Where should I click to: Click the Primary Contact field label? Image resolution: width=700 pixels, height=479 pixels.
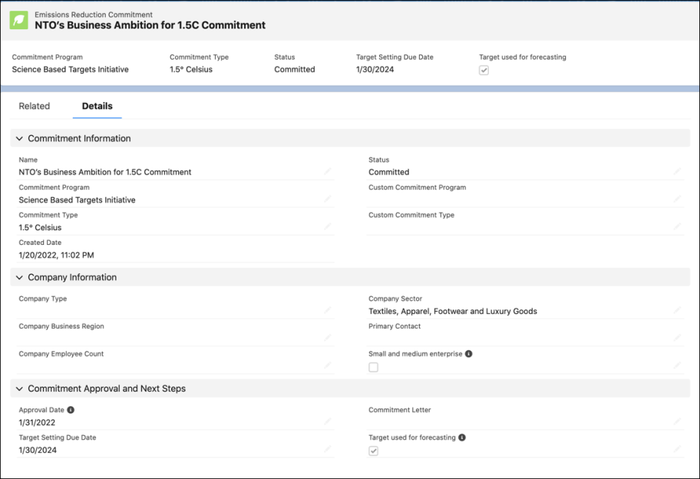coord(395,326)
